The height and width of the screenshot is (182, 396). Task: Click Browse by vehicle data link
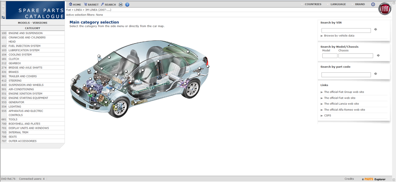339,36
